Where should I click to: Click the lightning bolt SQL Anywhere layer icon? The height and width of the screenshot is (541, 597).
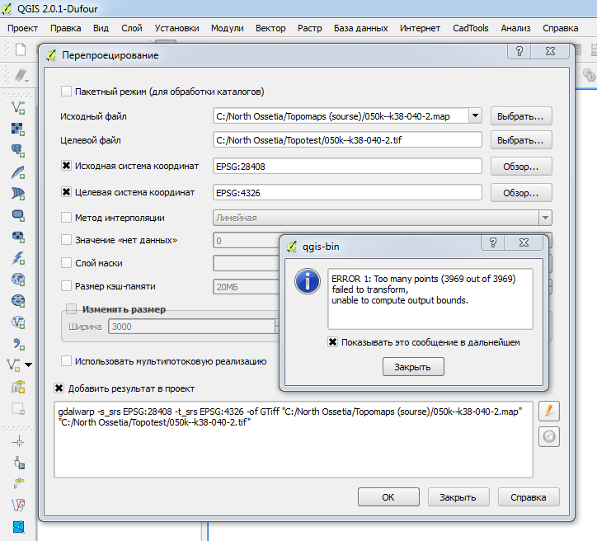click(x=18, y=258)
